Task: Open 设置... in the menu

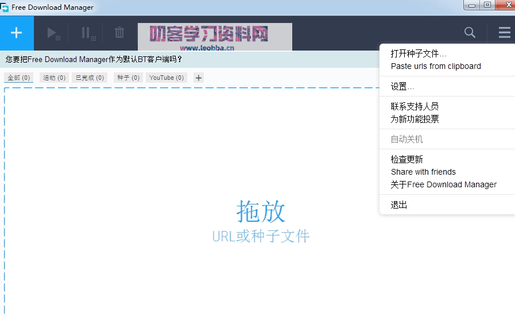Action: [402, 87]
